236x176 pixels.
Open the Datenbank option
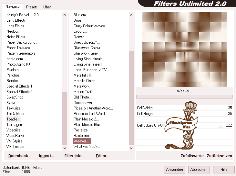point(18,156)
